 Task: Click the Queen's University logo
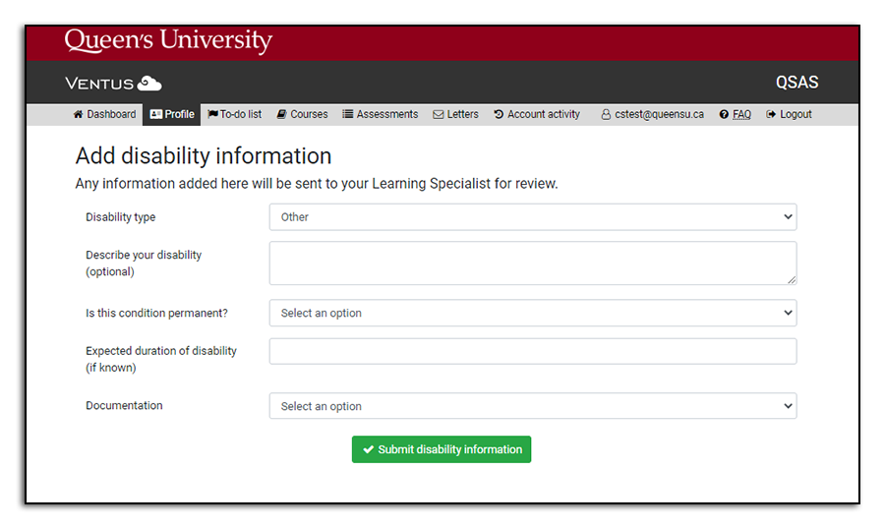coord(168,40)
